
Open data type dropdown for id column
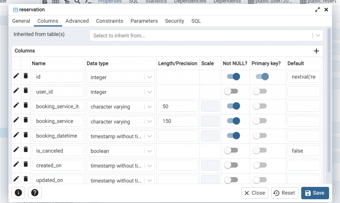150,77
